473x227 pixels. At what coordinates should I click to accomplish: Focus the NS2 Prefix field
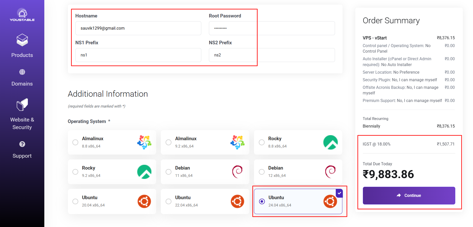[272, 55]
